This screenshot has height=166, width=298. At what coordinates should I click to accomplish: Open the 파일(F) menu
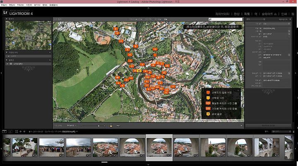(4, 5)
